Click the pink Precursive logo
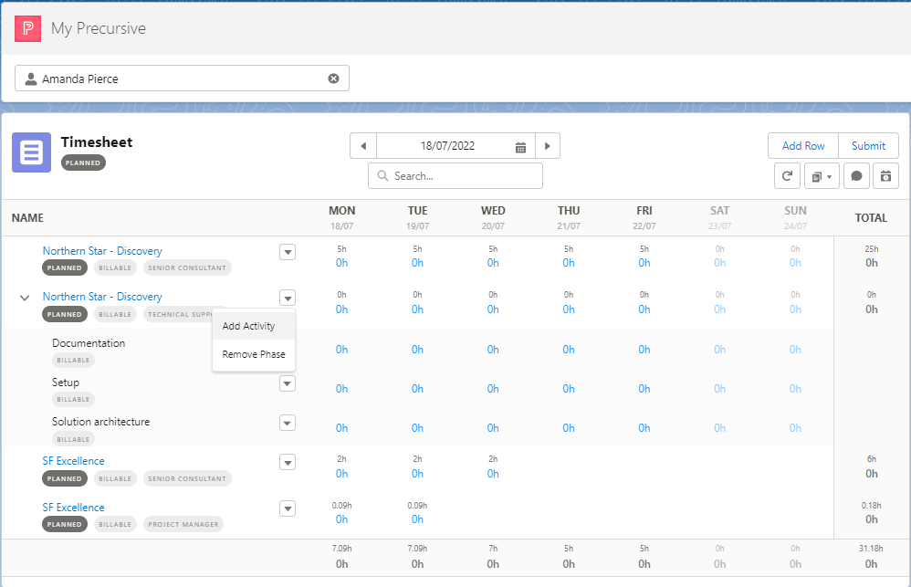The height and width of the screenshot is (587, 911). [x=27, y=28]
